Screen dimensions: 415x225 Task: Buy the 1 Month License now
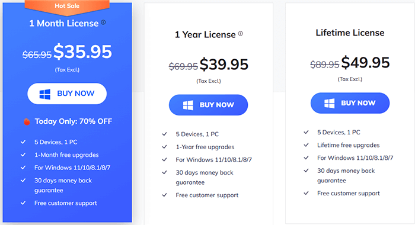click(67, 94)
